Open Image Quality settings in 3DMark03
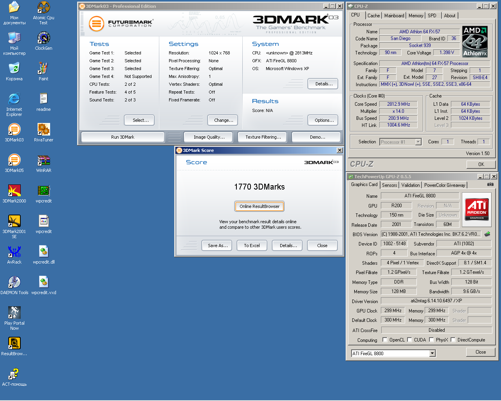This screenshot has width=501, height=401. pyautogui.click(x=209, y=137)
